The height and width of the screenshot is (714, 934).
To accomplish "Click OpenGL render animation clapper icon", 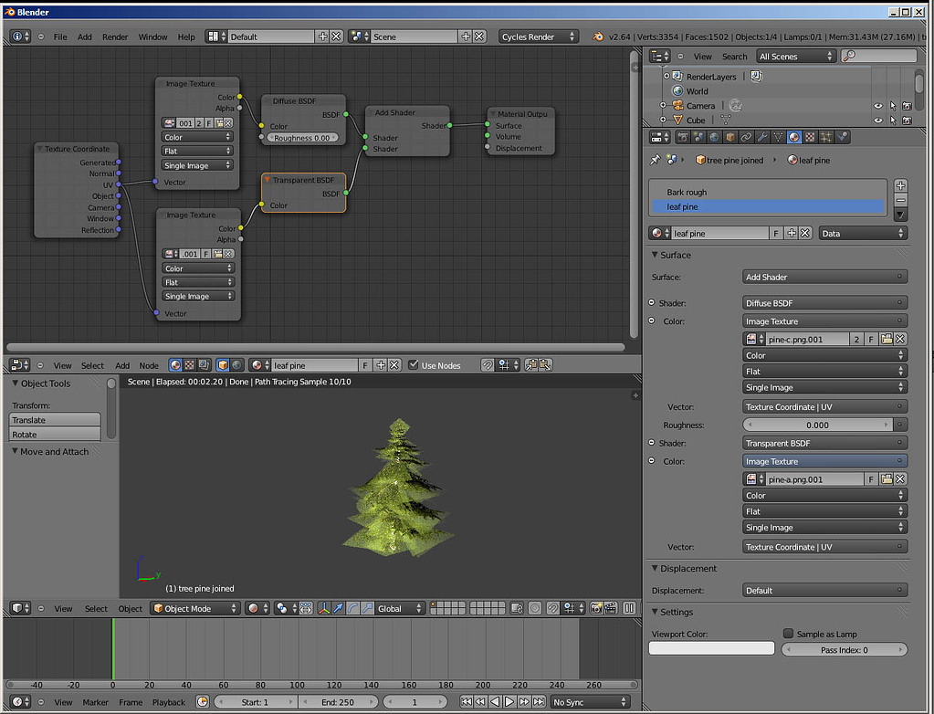I will click(611, 608).
